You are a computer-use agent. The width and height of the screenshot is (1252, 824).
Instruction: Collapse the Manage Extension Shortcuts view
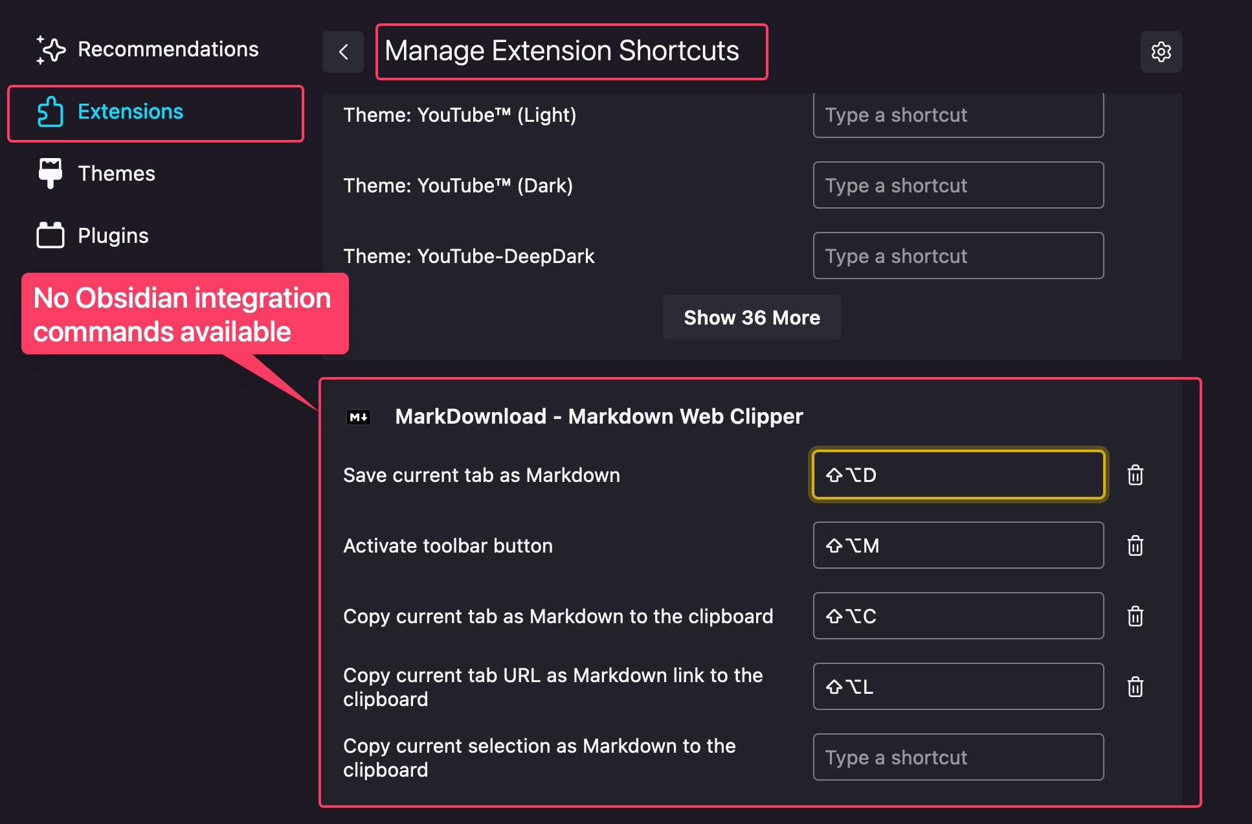pyautogui.click(x=342, y=51)
